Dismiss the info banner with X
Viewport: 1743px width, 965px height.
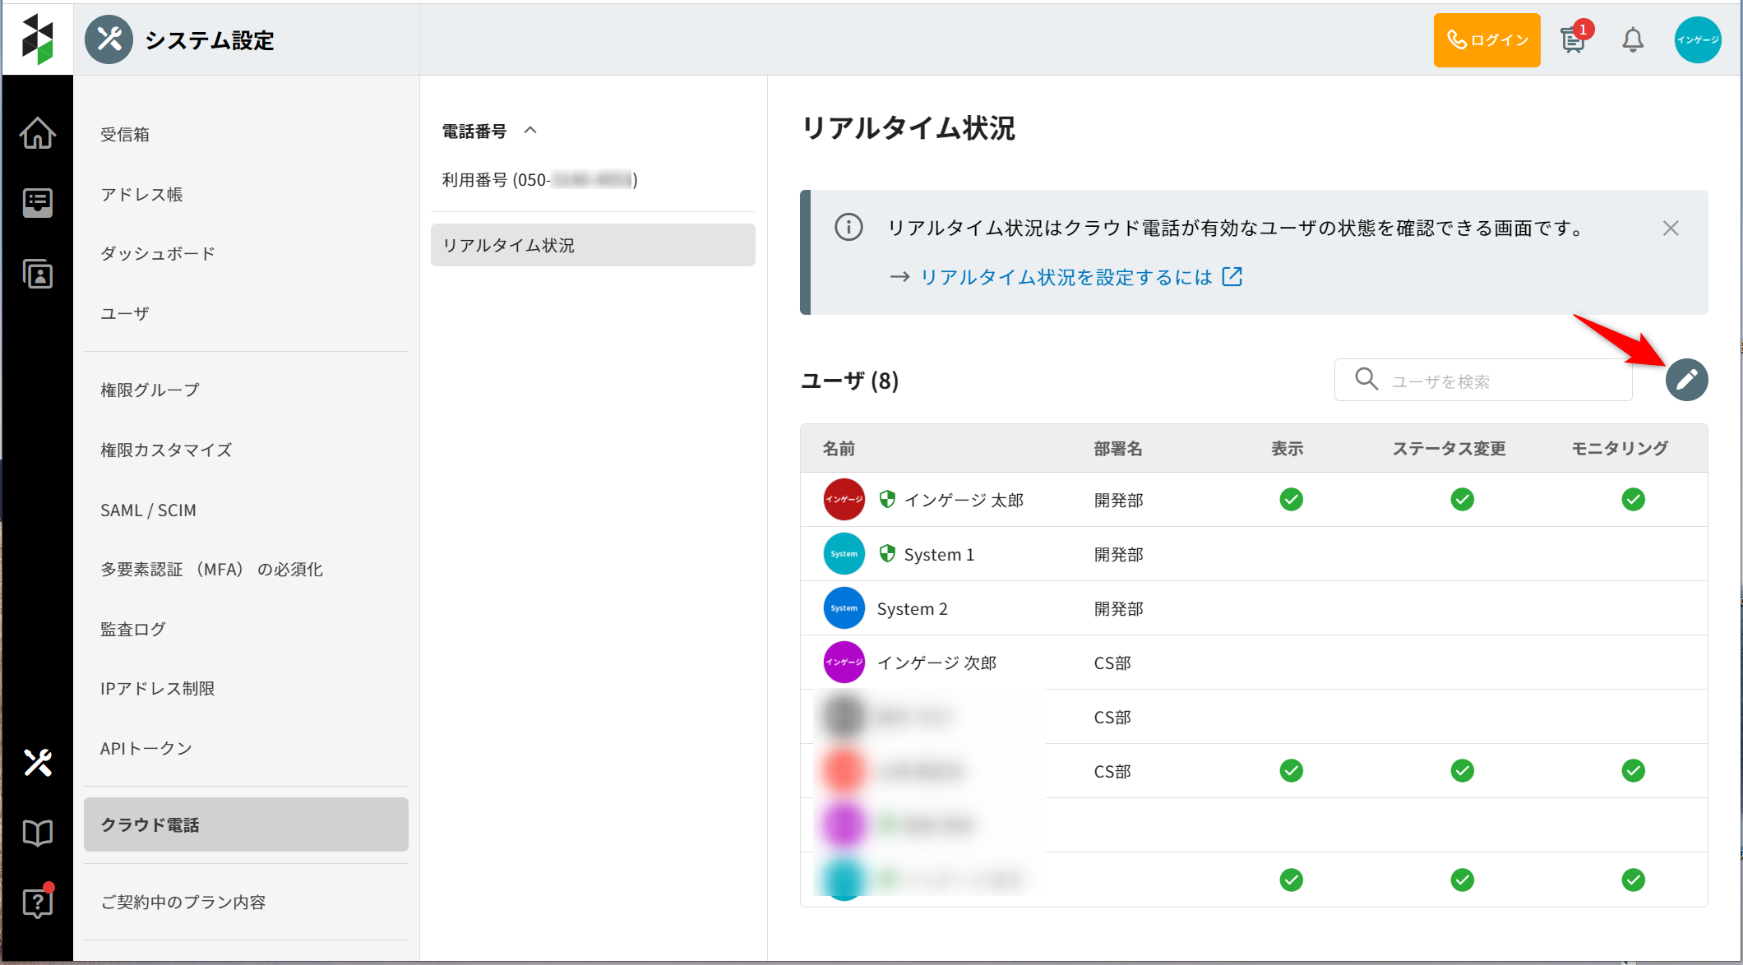[1670, 229]
